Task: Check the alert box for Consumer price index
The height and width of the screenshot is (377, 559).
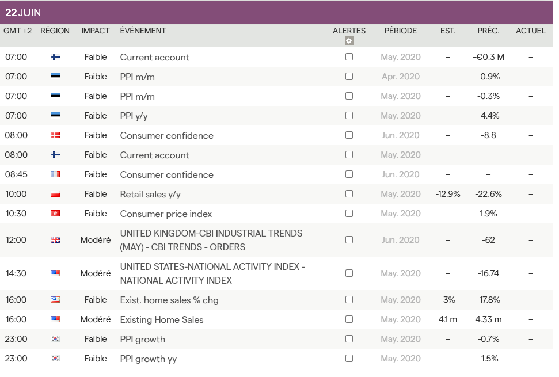Action: tap(349, 214)
